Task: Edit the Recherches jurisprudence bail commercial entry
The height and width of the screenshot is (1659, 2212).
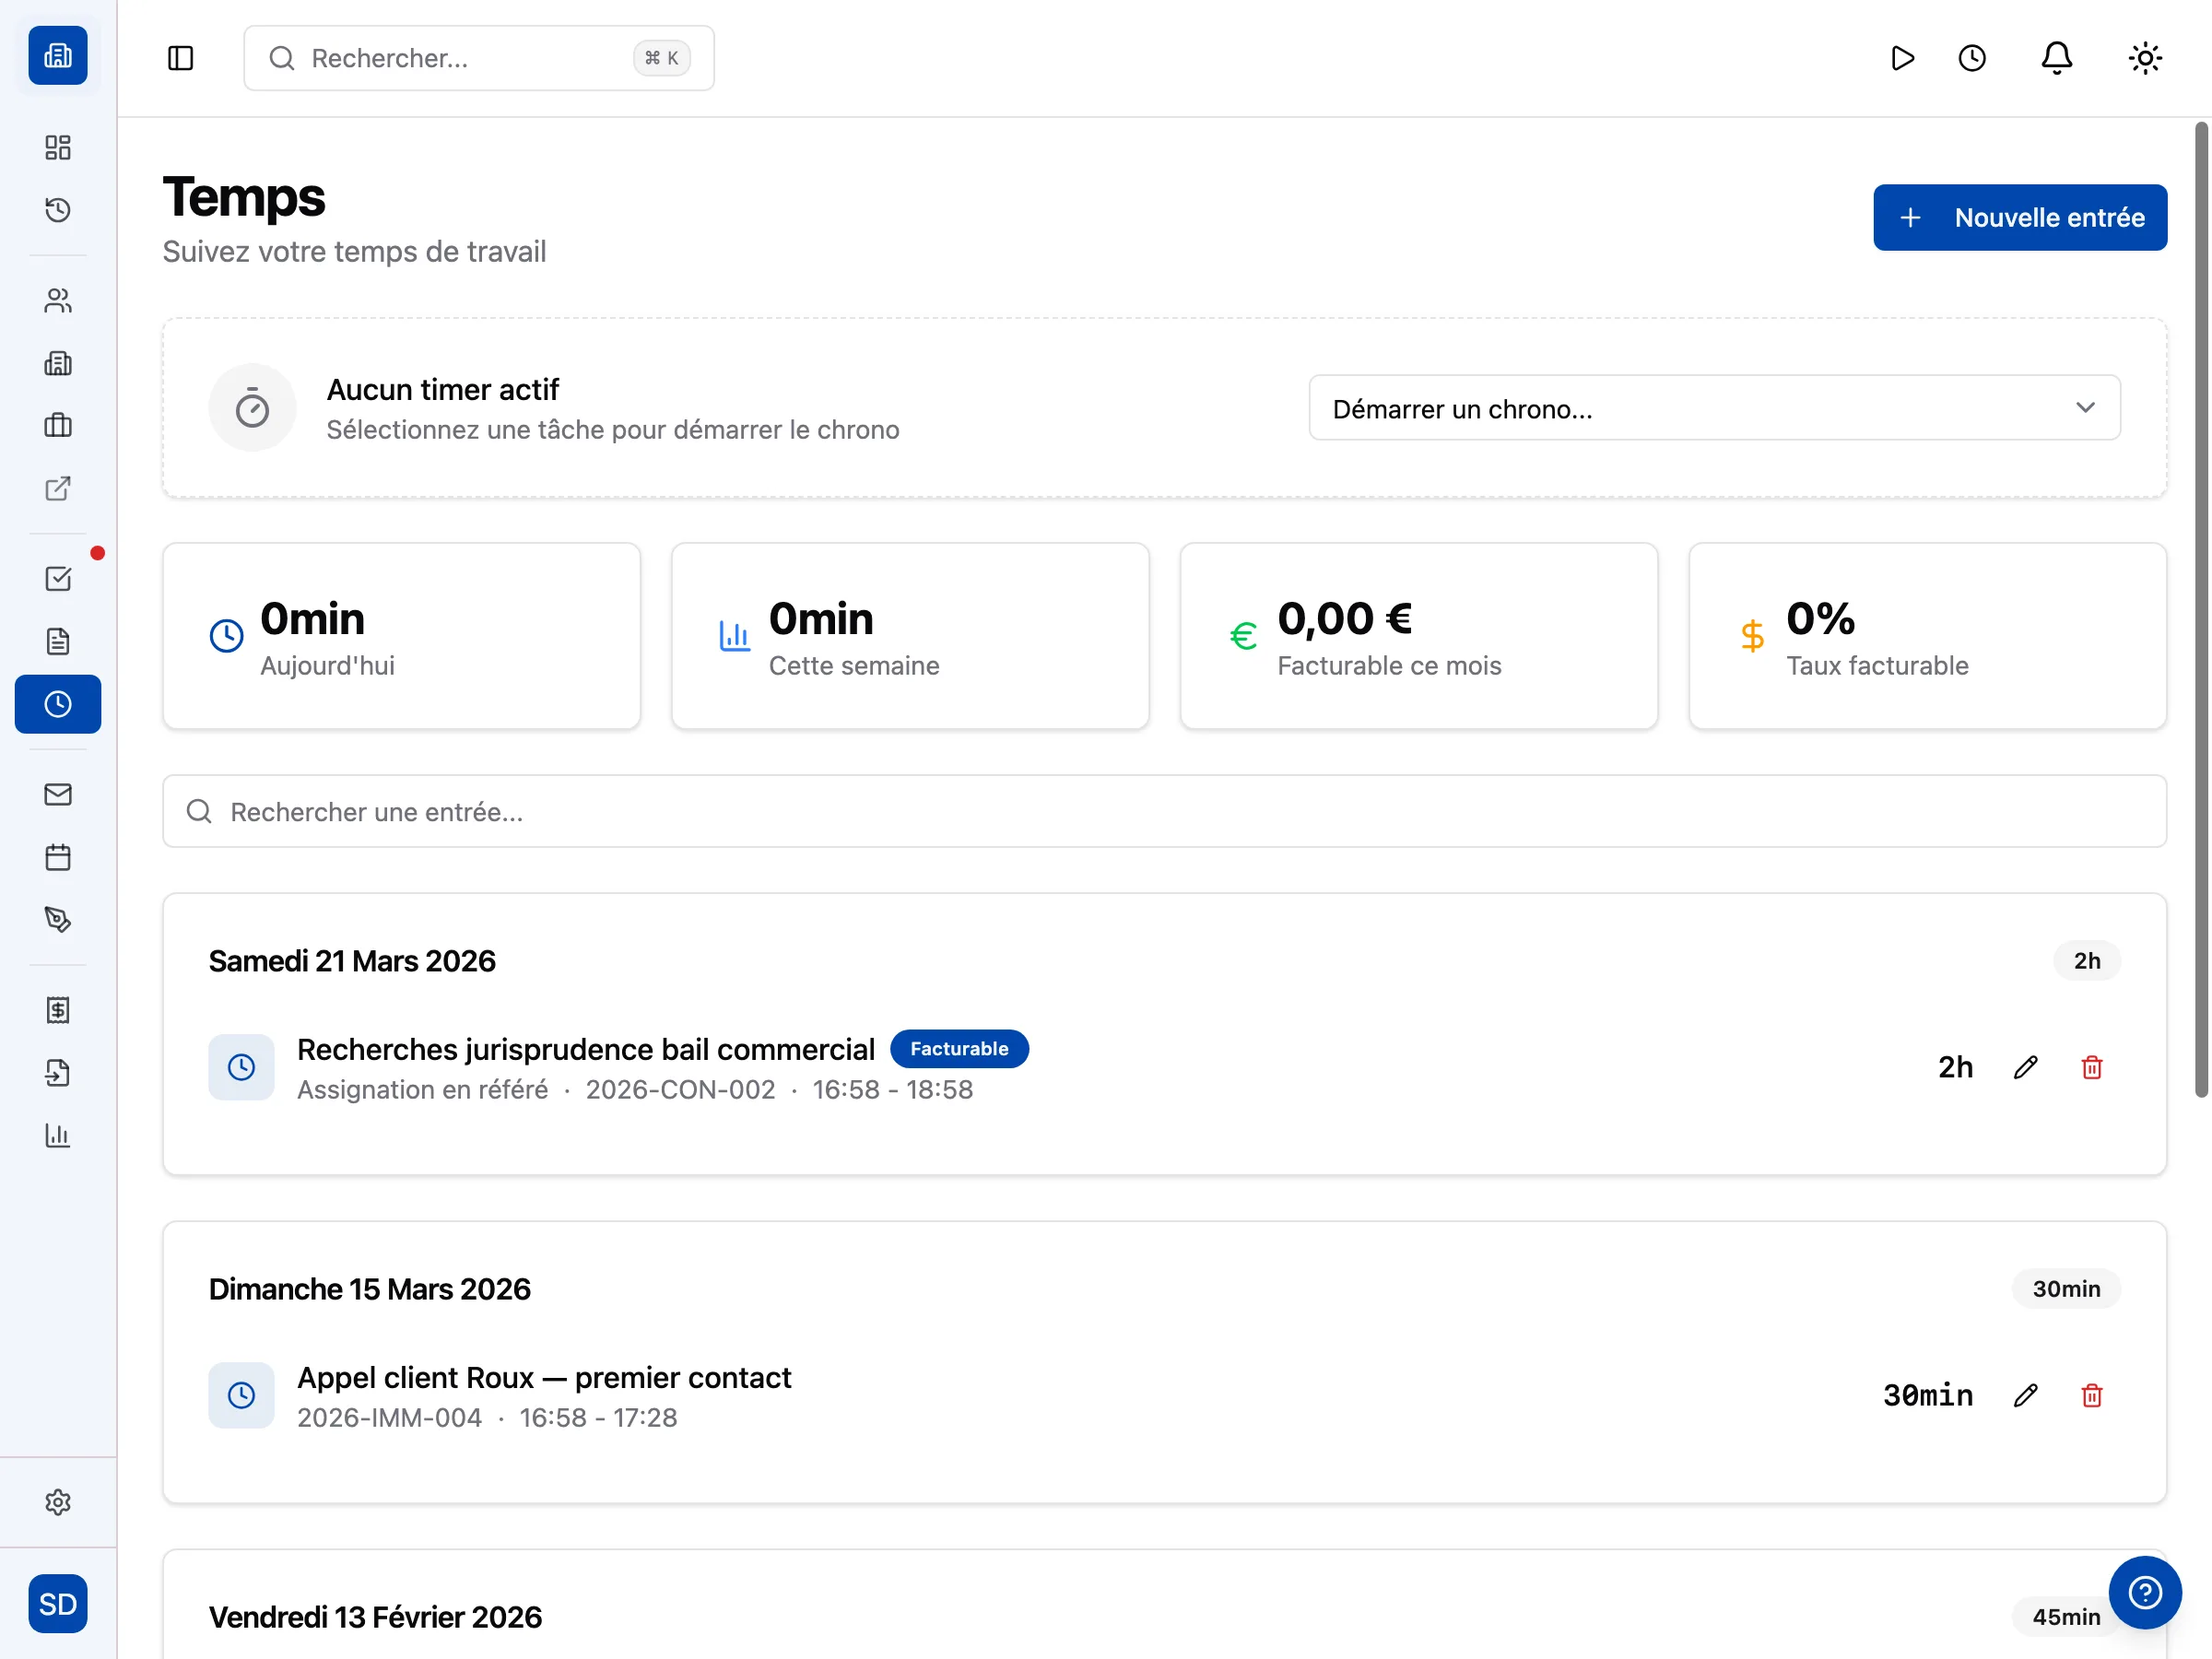Action: point(2025,1067)
